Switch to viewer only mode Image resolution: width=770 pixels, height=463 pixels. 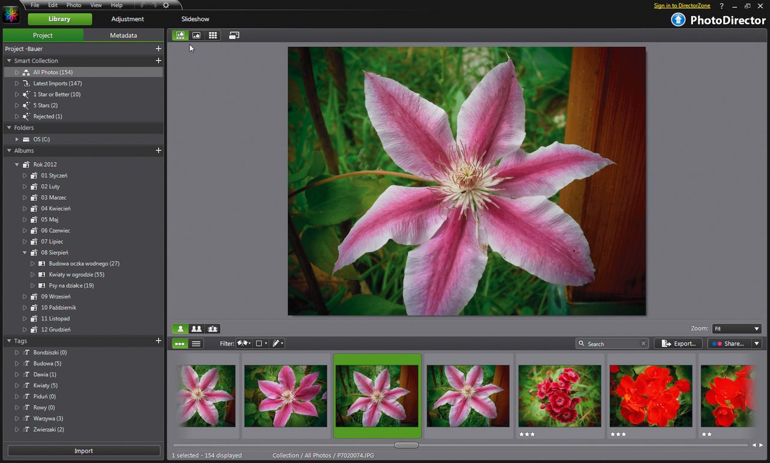click(x=196, y=35)
